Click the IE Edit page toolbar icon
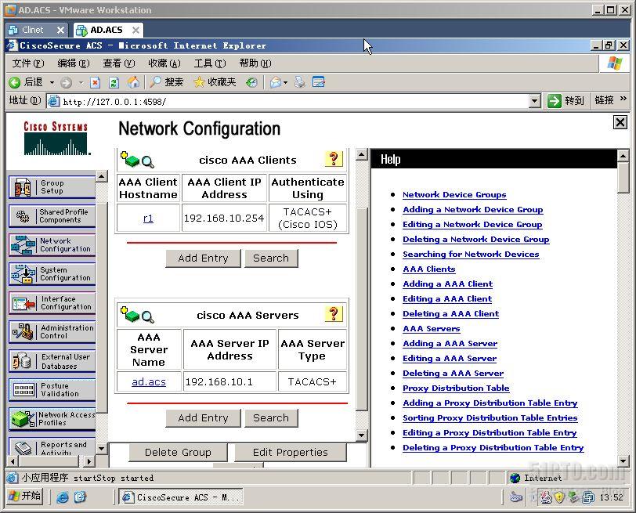Viewport: 636px width, 513px height. click(319, 82)
